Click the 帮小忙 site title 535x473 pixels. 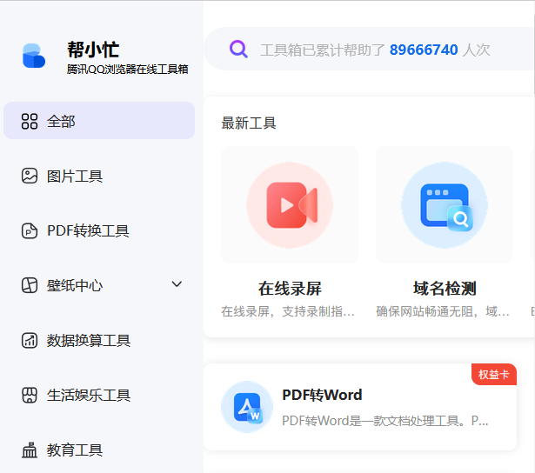[93, 50]
